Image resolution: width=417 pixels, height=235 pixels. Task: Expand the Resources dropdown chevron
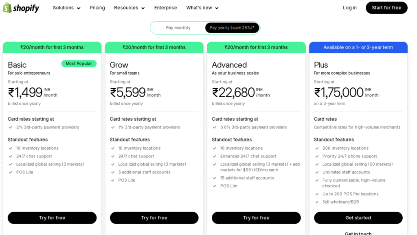tap(143, 8)
